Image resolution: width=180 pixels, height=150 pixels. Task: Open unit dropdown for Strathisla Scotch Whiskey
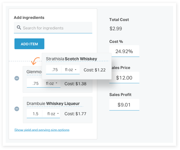(70, 70)
